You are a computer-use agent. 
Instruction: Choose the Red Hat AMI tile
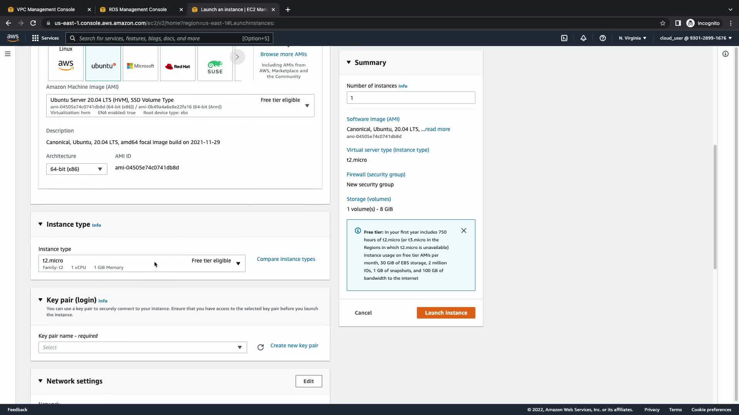point(178,66)
